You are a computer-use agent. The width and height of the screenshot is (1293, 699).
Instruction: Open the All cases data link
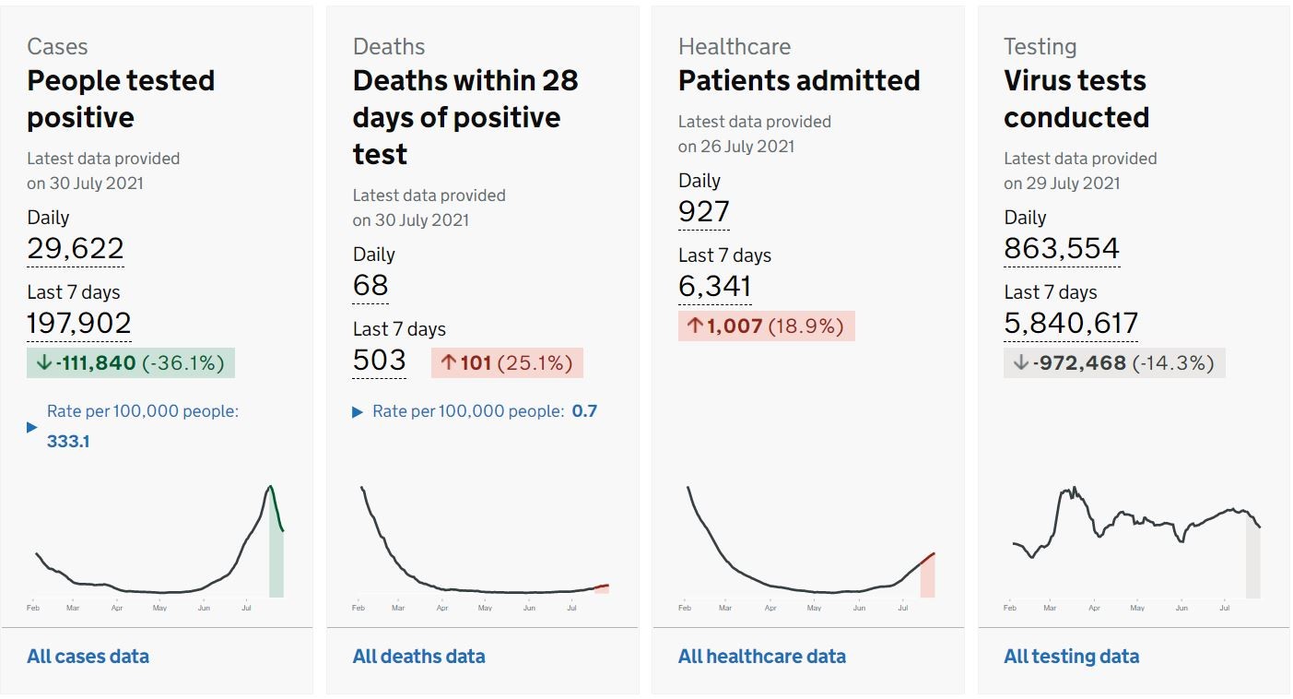[x=88, y=657]
